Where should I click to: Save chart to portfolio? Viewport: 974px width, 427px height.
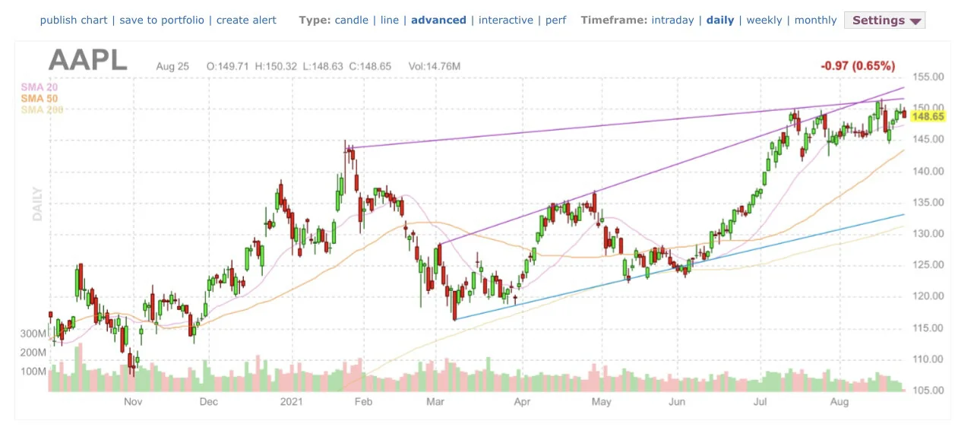click(x=162, y=20)
